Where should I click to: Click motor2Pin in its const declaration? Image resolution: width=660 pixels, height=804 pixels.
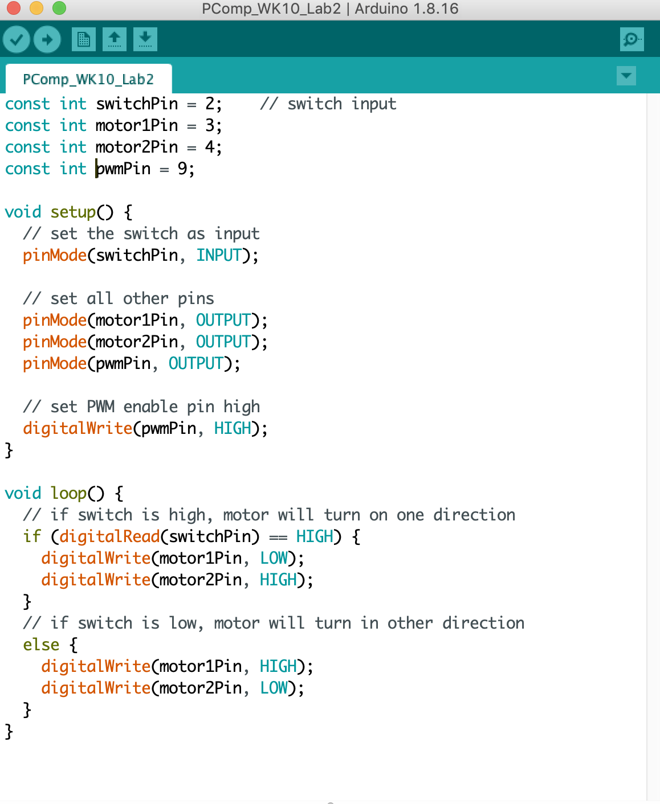pyautogui.click(x=137, y=147)
